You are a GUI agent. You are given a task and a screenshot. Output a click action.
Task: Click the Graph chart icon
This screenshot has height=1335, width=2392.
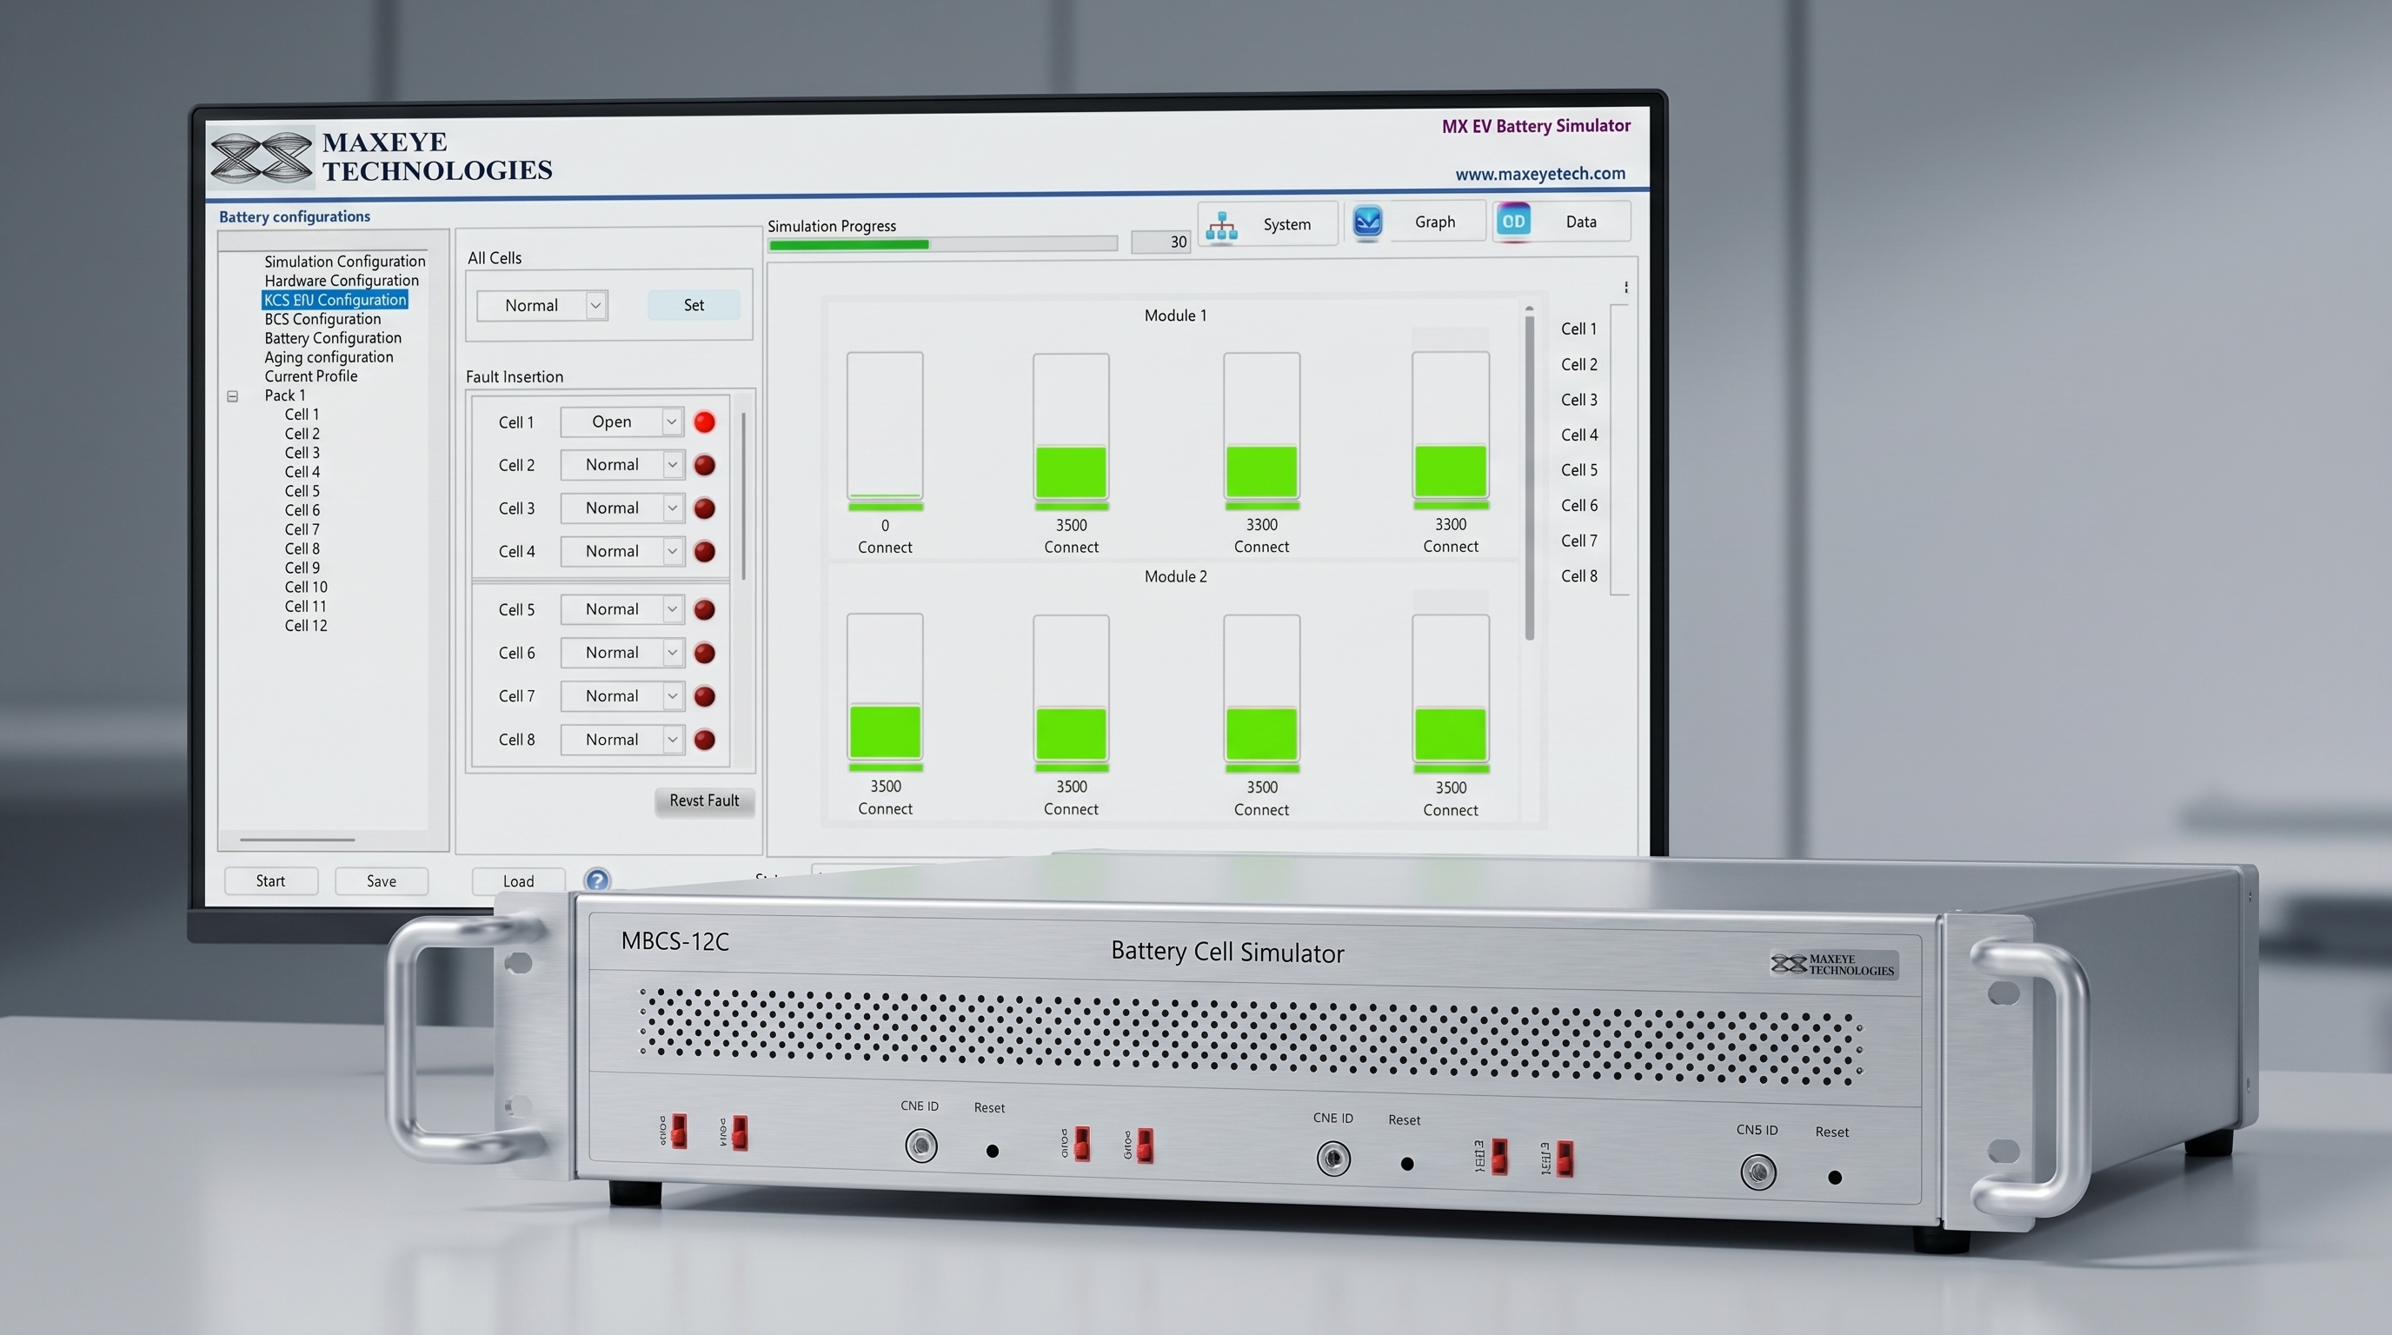coord(1367,222)
